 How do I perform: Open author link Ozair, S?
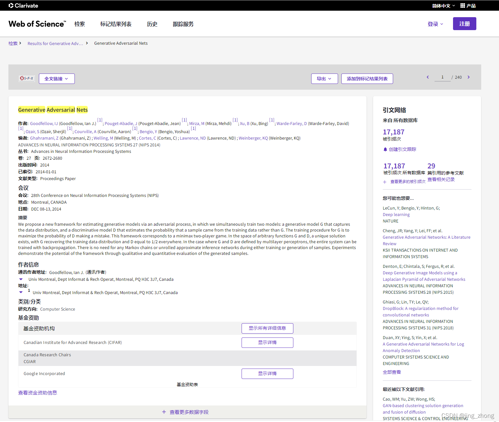32,131
